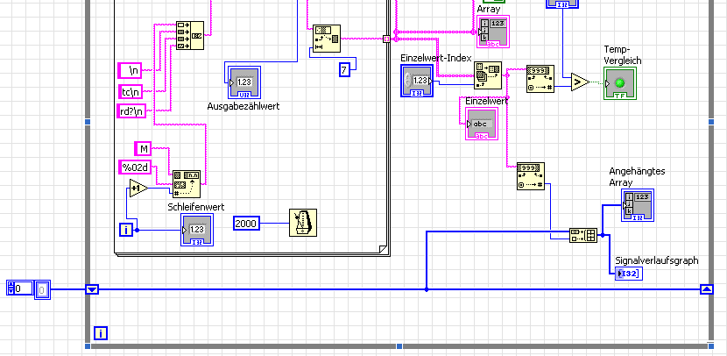Select the Format Into String node
727x356 pixels.
187,184
